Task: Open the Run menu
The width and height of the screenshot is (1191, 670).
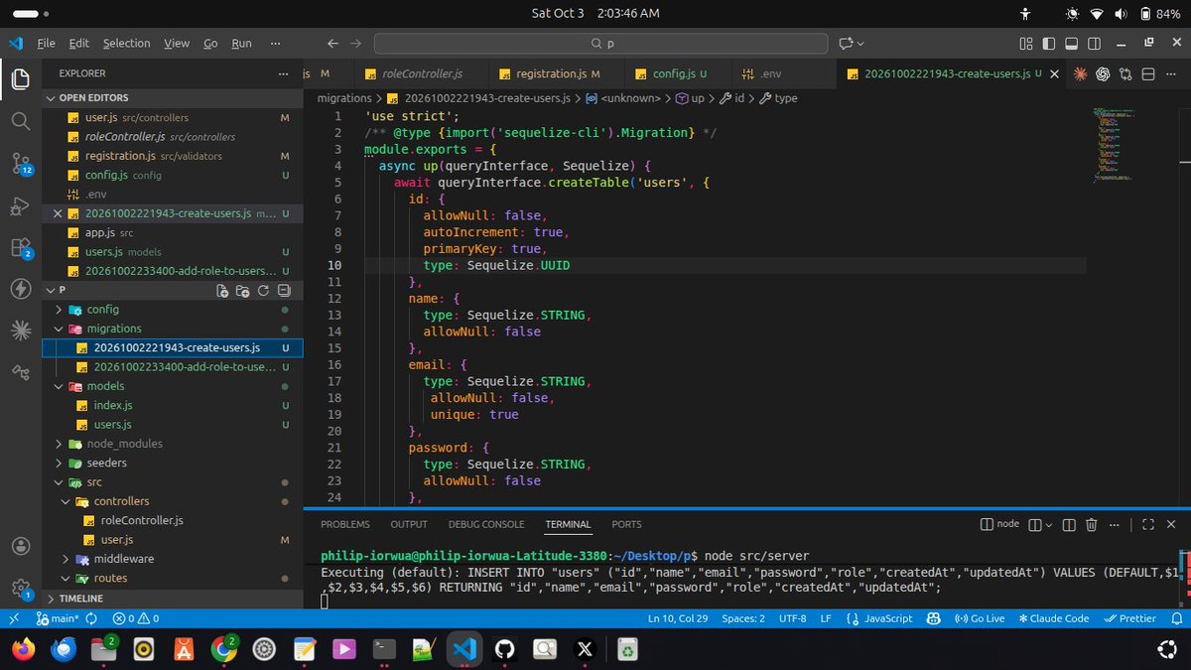Action: 241,44
